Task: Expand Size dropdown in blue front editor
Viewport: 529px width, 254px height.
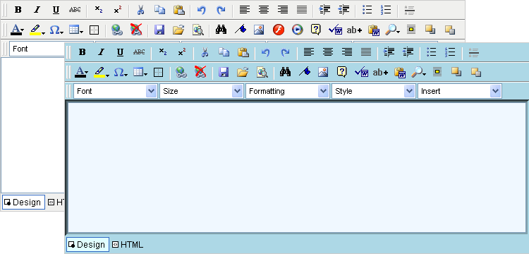Action: [x=238, y=91]
